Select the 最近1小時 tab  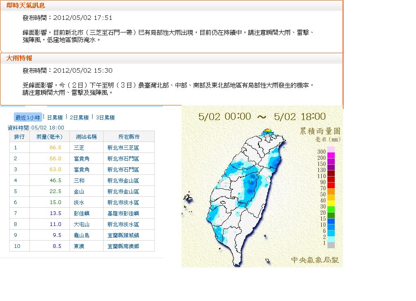(x=27, y=117)
